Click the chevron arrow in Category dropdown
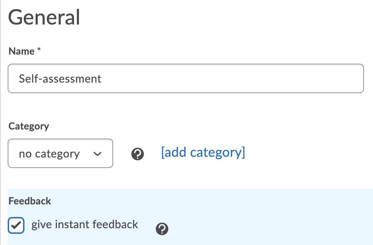Image resolution: width=373 pixels, height=245 pixels. pyautogui.click(x=98, y=154)
